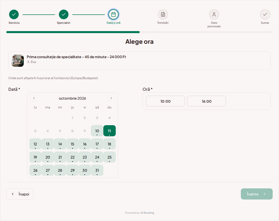Image resolution: width=279 pixels, height=221 pixels.
Task: Pick October 16 in the calendar
Action: tap(85, 144)
